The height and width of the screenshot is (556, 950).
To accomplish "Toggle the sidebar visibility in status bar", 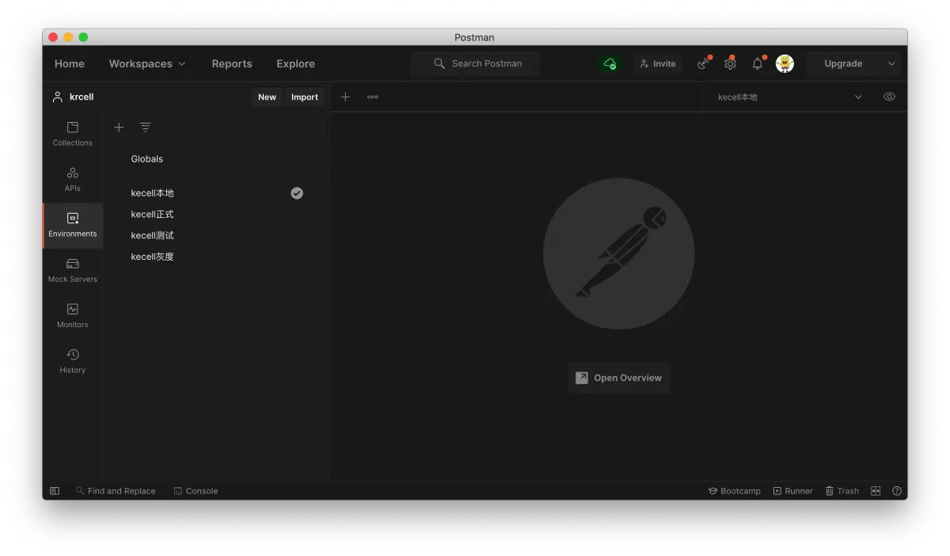I will click(55, 491).
